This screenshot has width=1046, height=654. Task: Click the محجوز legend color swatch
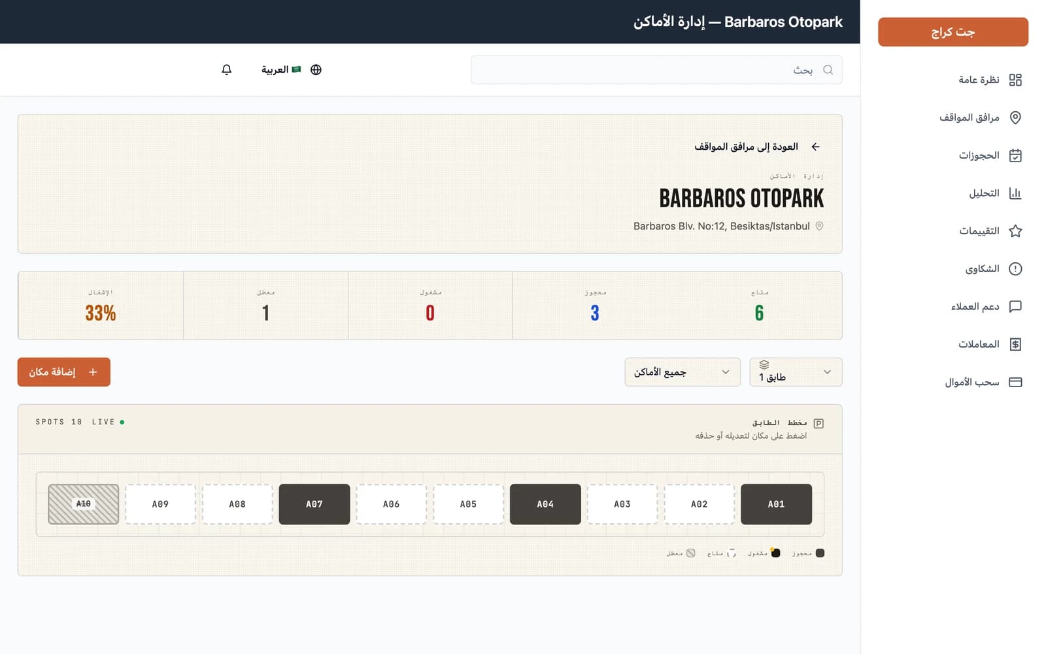[820, 553]
